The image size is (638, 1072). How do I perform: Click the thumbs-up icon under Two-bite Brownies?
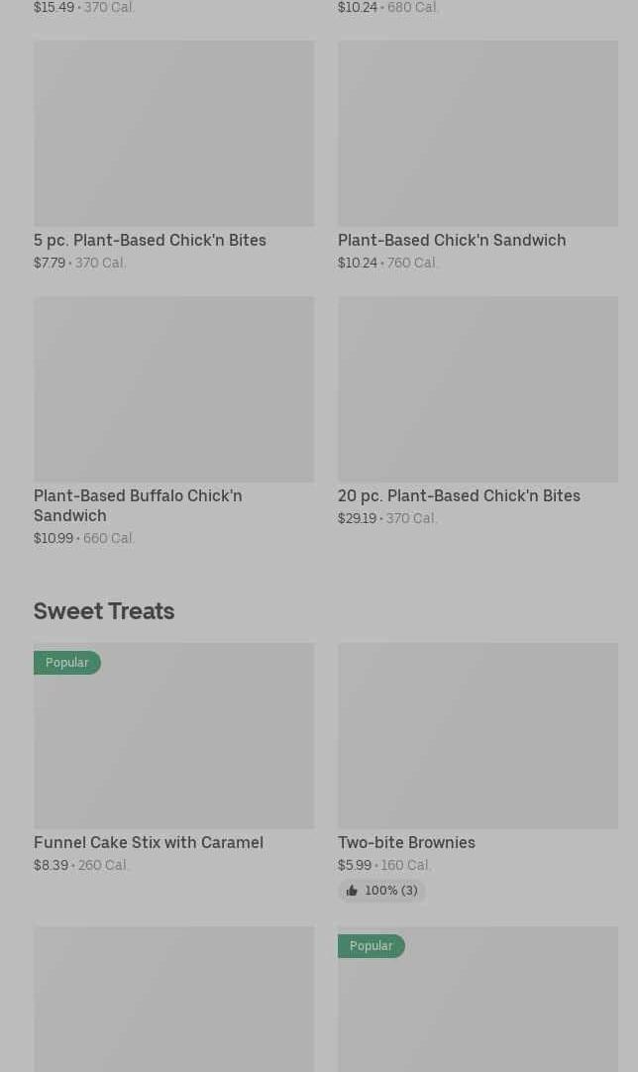(x=352, y=891)
